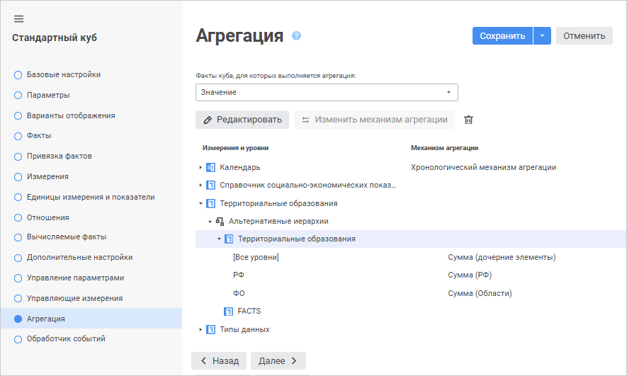This screenshot has width=627, height=376.
Task: Select the Базовые настройки radio step
Action: 18,74
